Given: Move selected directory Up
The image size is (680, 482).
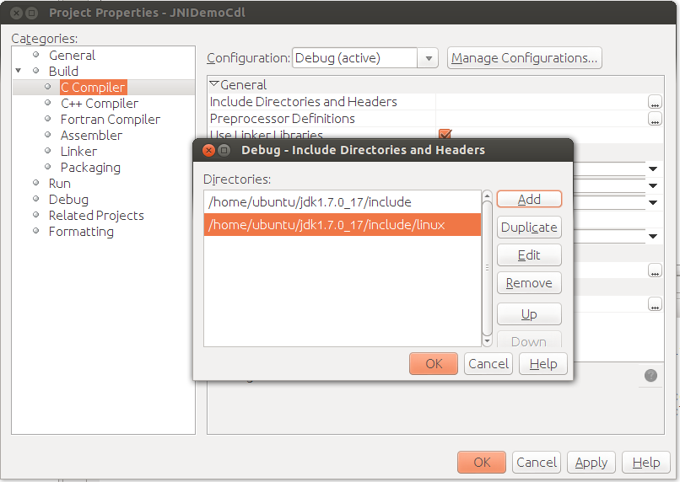Looking at the screenshot, I should click(529, 314).
